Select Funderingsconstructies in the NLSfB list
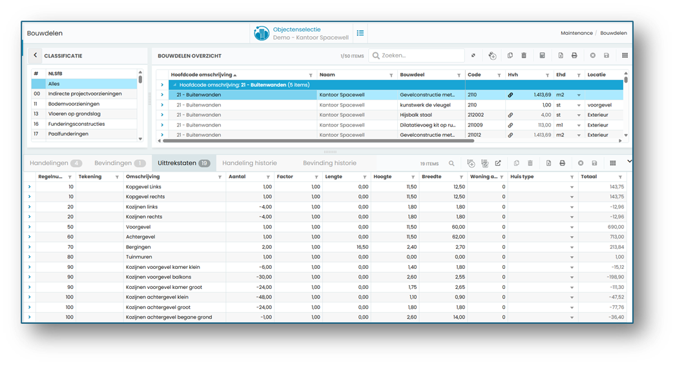 point(76,124)
